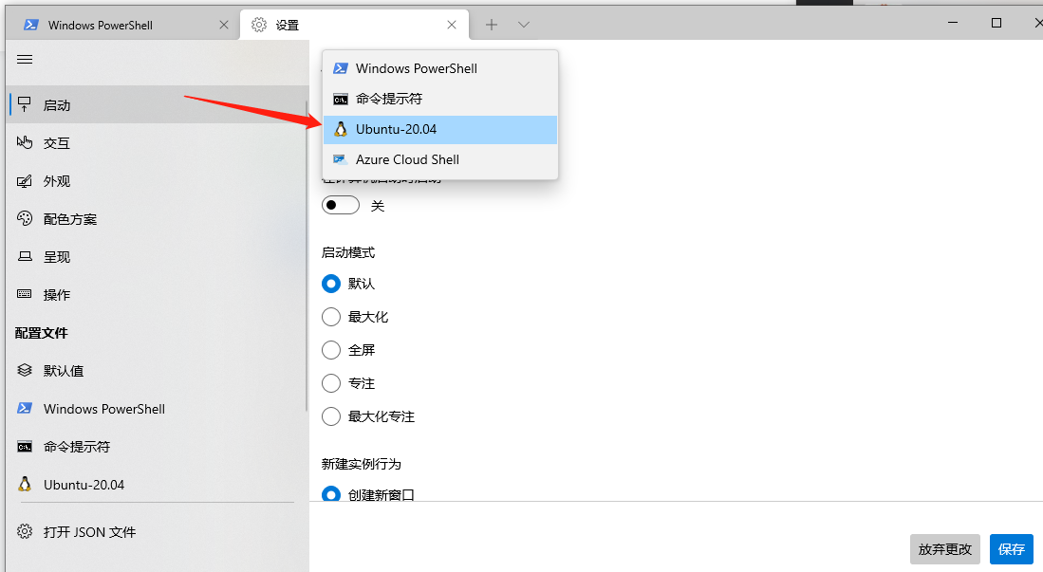Open the 默认值 defaults profile

(x=157, y=371)
